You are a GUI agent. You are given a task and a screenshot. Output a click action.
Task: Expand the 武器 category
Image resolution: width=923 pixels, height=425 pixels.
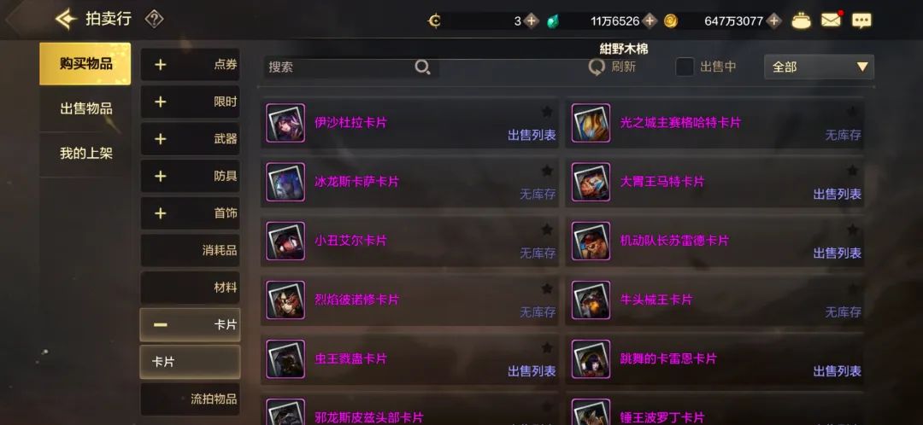pos(190,139)
